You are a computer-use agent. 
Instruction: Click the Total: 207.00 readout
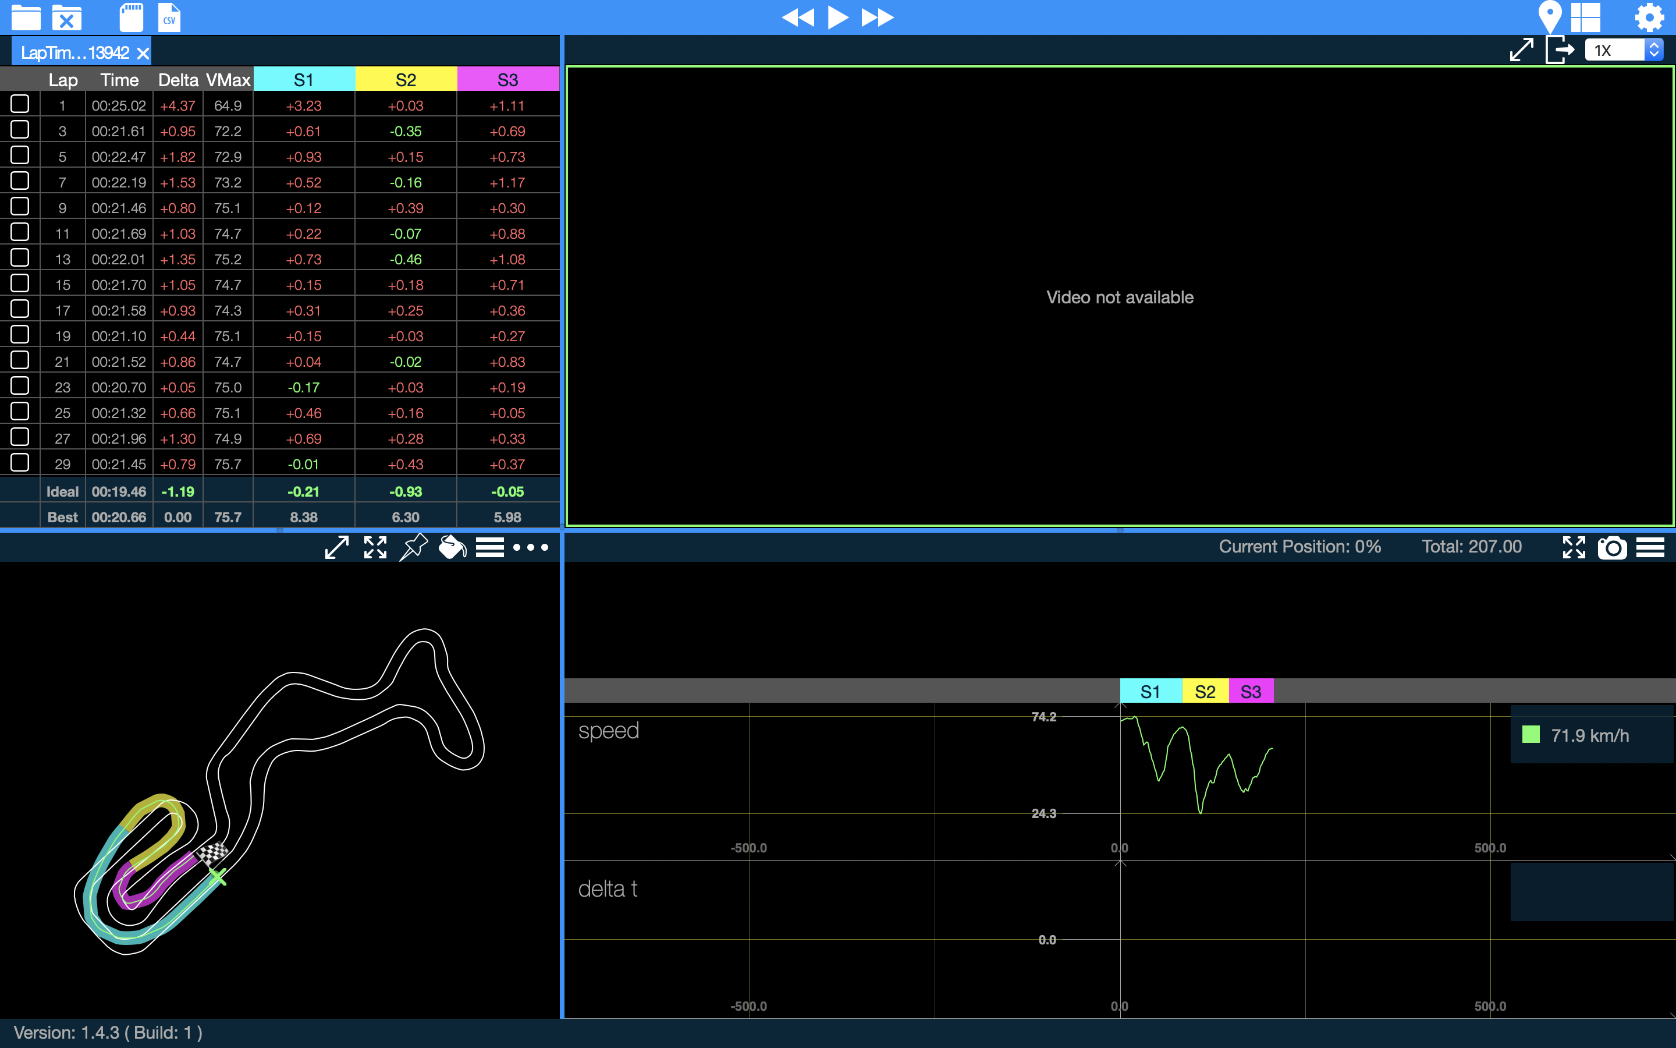click(x=1472, y=547)
